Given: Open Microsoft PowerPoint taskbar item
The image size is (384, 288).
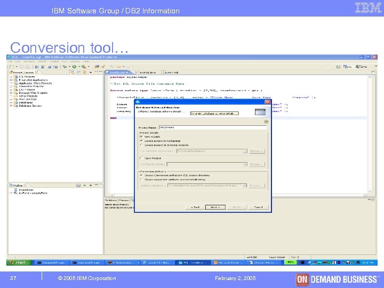Looking at the screenshot, I should pyautogui.click(x=228, y=262).
